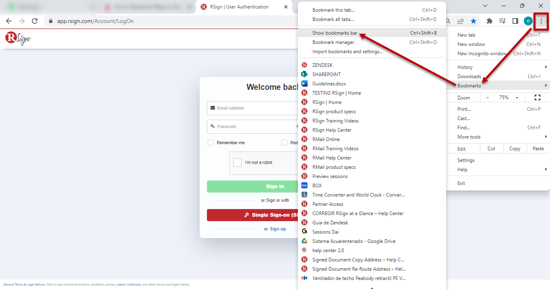The height and width of the screenshot is (290, 550).
Task: Click the blue bookmark star icon
Action: pyautogui.click(x=473, y=21)
